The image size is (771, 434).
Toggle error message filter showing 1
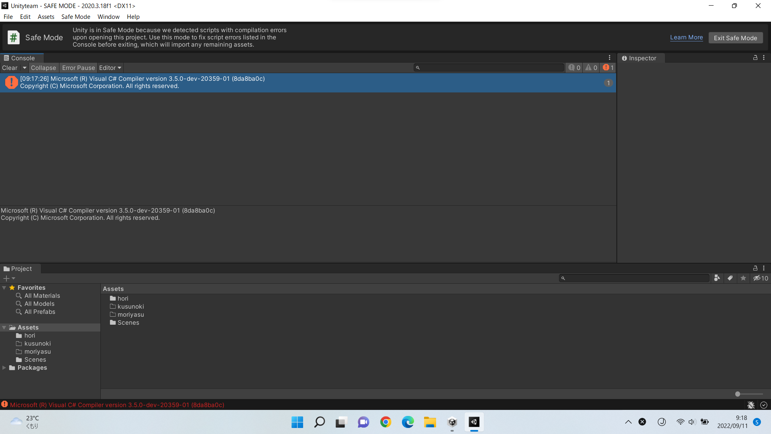(608, 68)
